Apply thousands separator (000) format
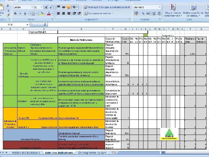 coord(148,13)
